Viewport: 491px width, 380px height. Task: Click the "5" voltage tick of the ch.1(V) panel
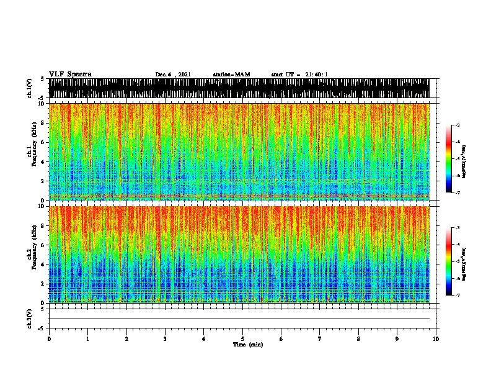(x=43, y=79)
